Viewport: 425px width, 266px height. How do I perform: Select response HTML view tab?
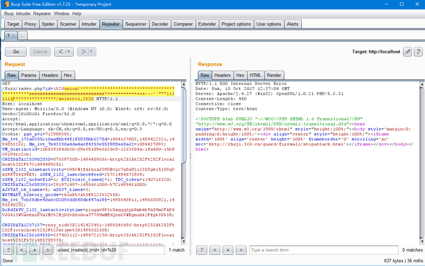tap(256, 75)
